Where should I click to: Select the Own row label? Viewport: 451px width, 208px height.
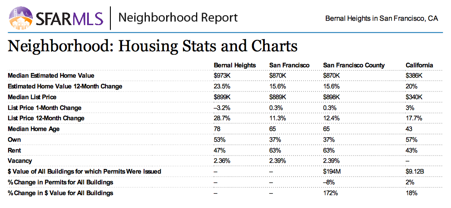pos(14,139)
